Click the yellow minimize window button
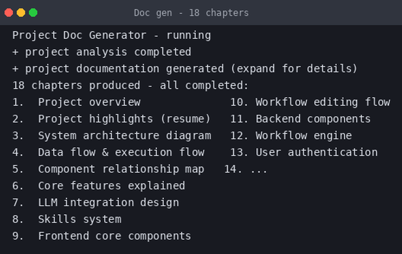 coord(21,13)
